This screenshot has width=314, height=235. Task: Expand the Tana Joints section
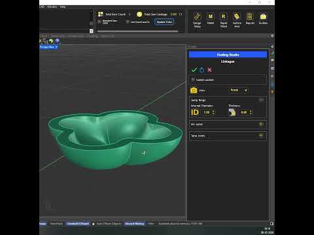tap(261, 136)
